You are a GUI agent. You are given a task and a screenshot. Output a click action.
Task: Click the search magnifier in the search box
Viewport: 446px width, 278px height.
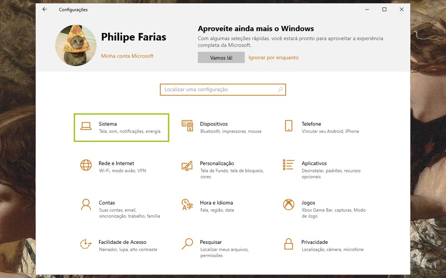[281, 90]
